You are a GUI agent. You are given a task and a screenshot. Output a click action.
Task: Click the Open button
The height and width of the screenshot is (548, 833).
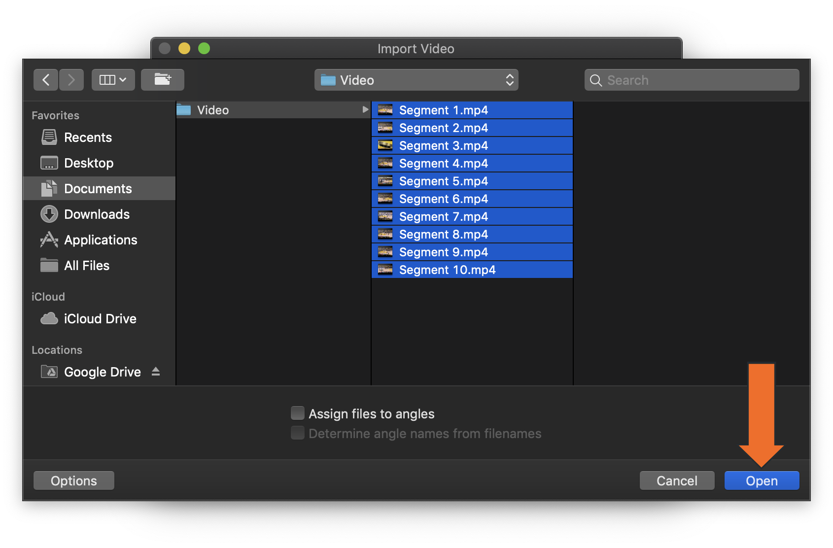pos(762,480)
